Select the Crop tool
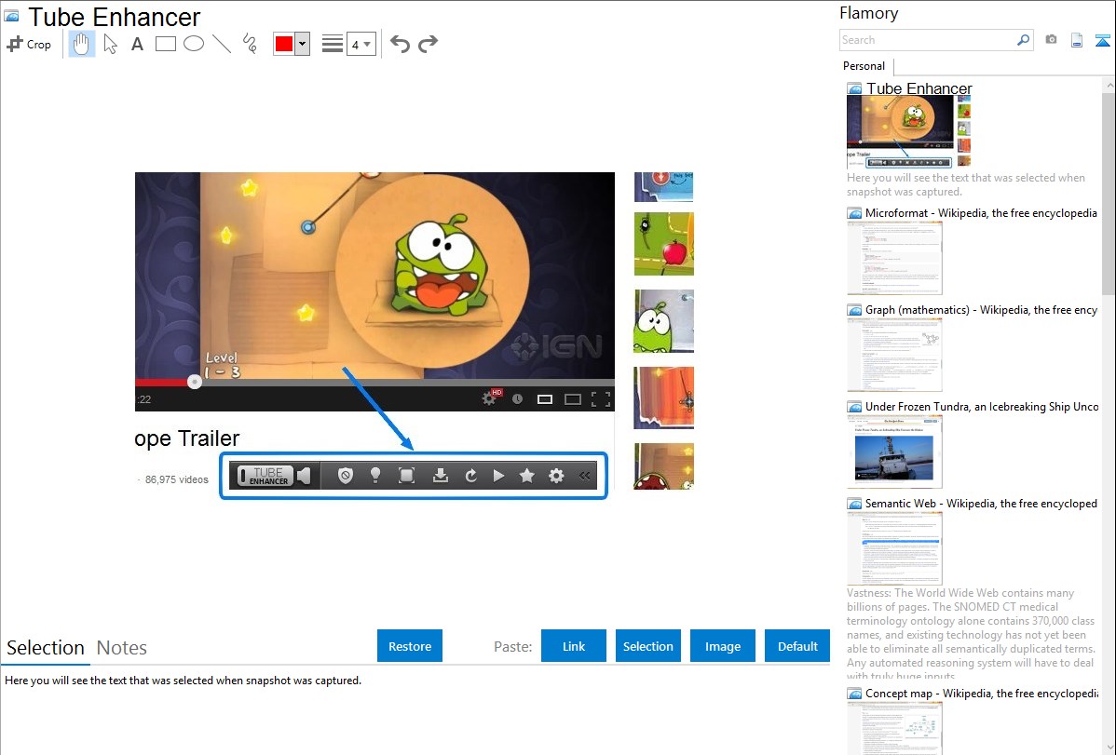The image size is (1116, 755). pos(29,44)
